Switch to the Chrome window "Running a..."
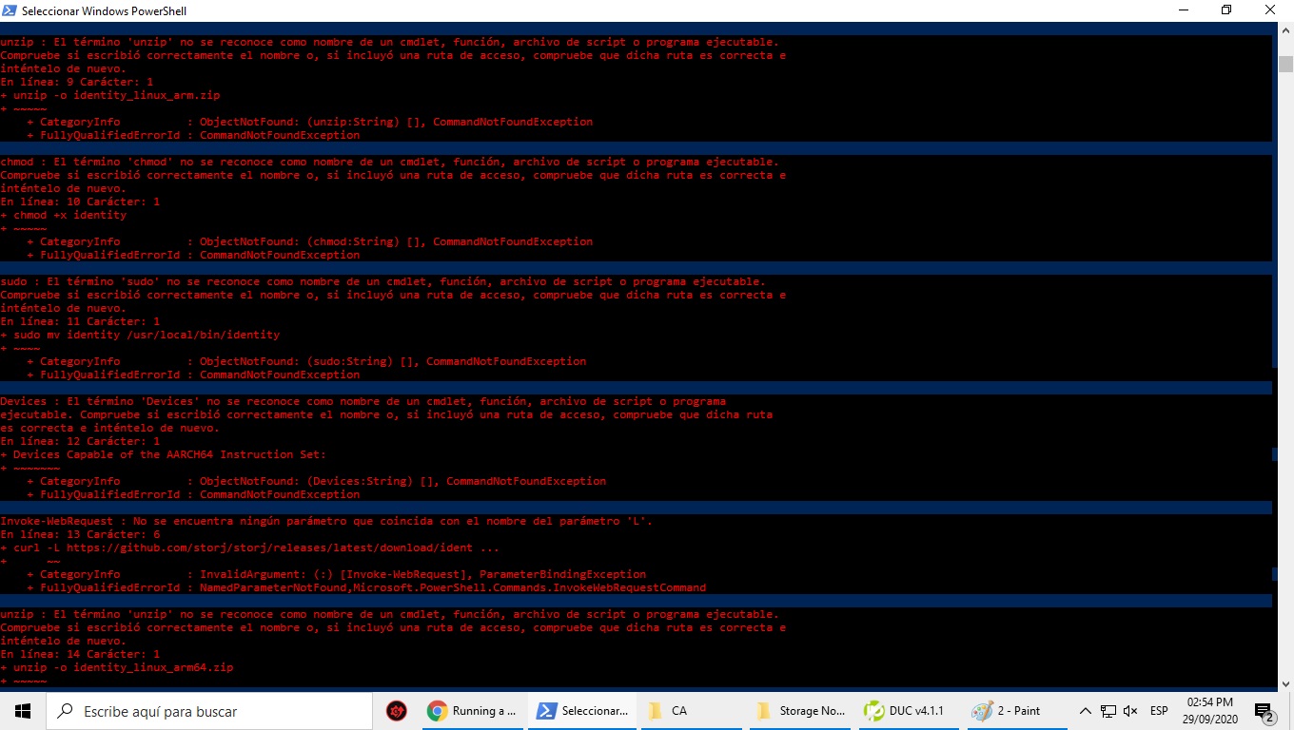 click(472, 710)
